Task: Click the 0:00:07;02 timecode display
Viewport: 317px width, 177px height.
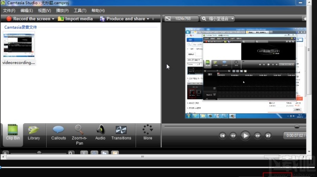Action: tap(295, 135)
